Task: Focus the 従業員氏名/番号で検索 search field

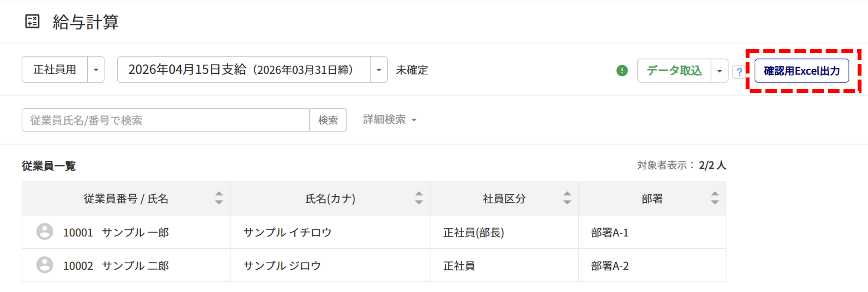Action: pyautogui.click(x=165, y=120)
